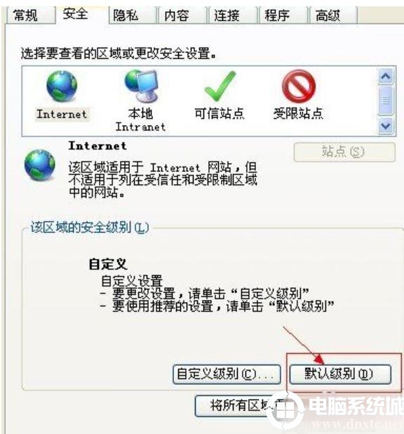Choose the 受限站点 restricted zone icon
The image size is (404, 434).
298,86
